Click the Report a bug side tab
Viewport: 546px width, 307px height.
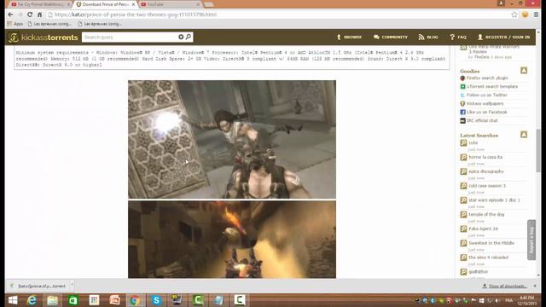coord(531,240)
